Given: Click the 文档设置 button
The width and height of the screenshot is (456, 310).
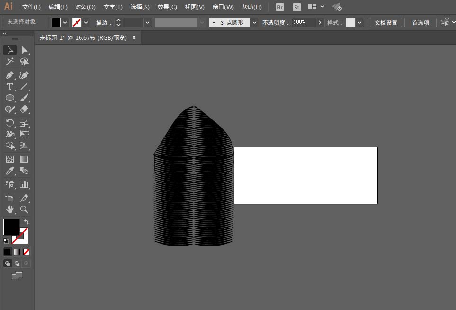Looking at the screenshot, I should click(385, 22).
